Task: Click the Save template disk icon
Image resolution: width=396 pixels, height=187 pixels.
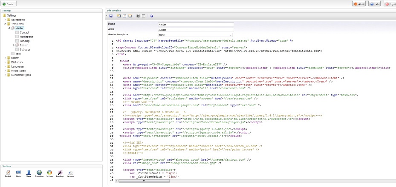Action: pos(111,16)
